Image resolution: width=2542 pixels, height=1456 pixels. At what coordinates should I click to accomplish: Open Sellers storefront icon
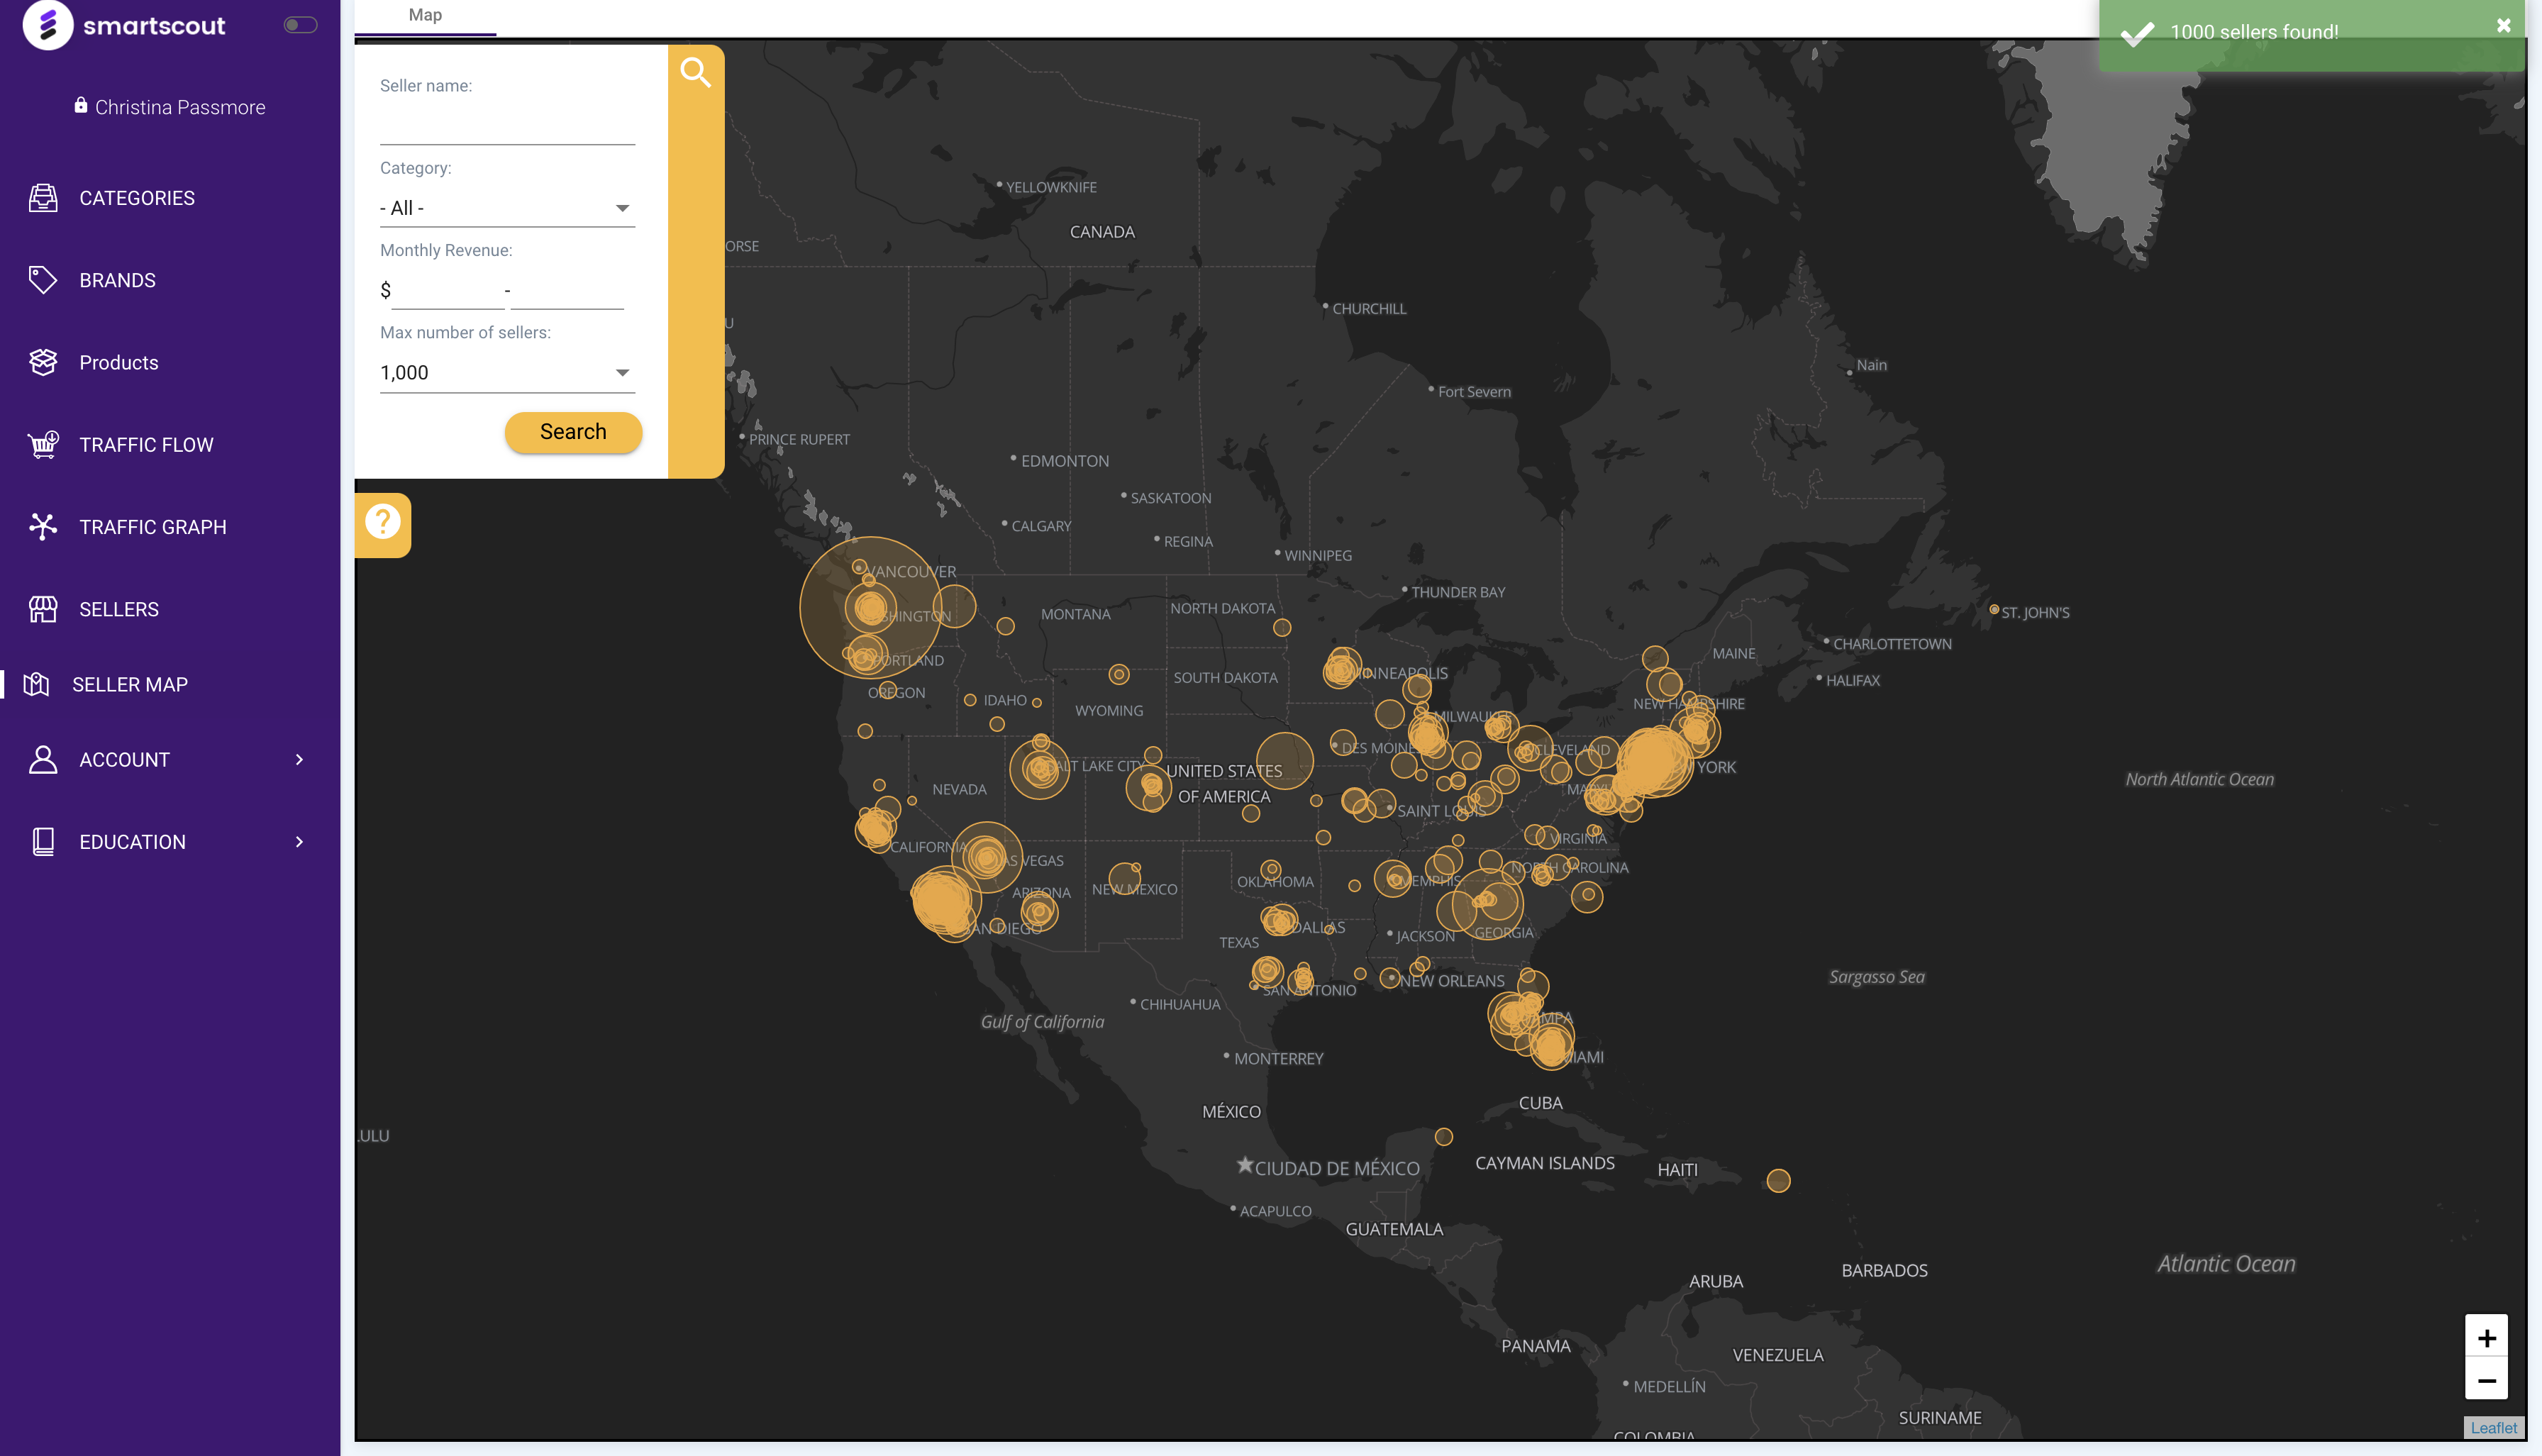[x=42, y=609]
